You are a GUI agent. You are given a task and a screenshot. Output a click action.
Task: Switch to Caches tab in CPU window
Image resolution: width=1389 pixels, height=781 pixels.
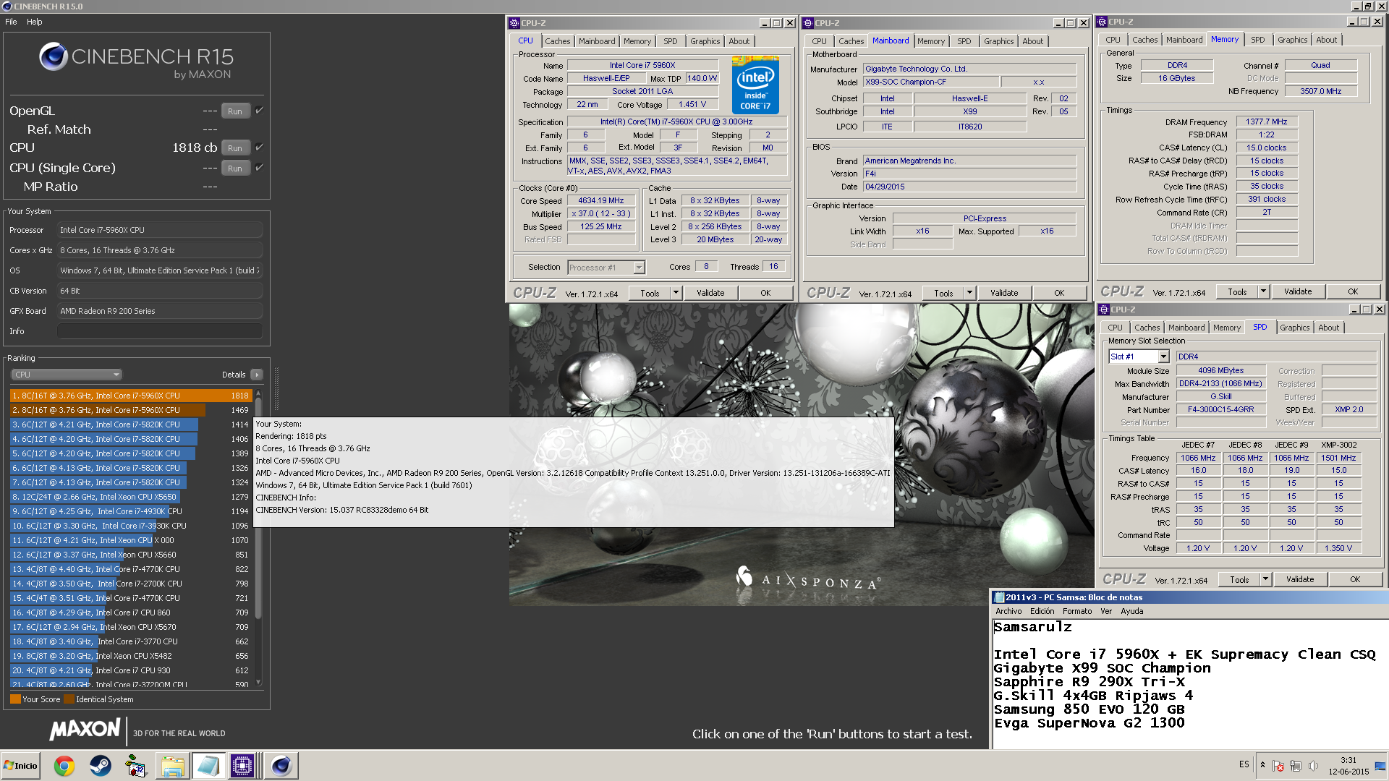[x=558, y=41]
